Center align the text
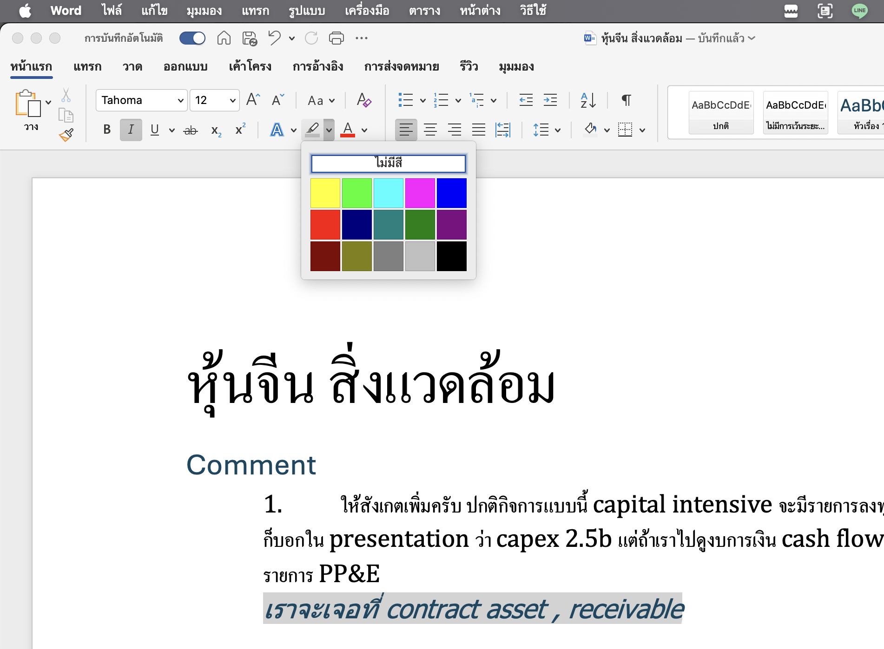The width and height of the screenshot is (884, 649). point(430,130)
